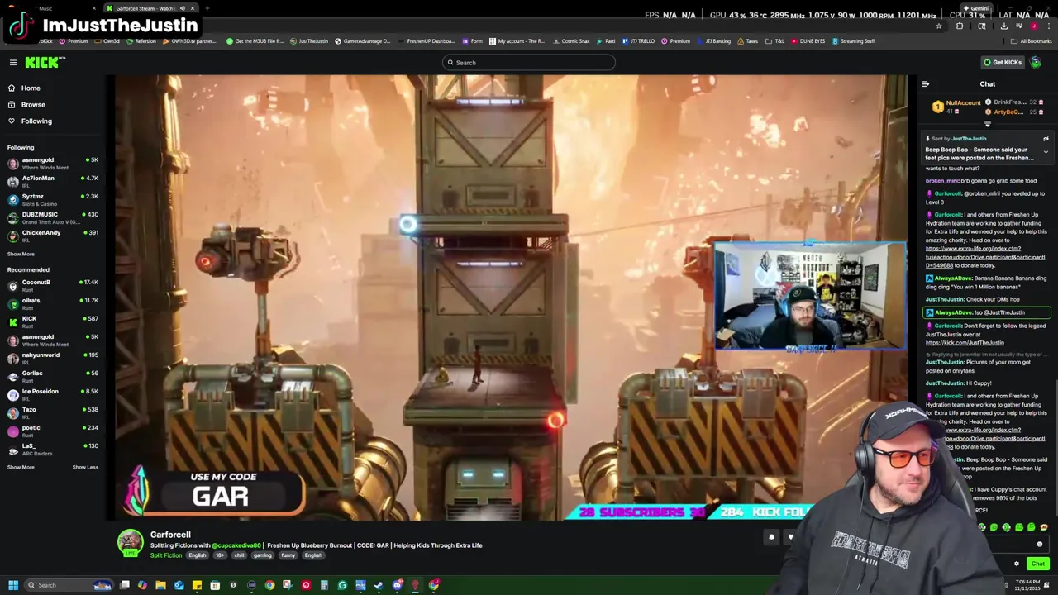Open Ice Poseidon recommended channel
This screenshot has width=1058, height=595.
tap(53, 394)
